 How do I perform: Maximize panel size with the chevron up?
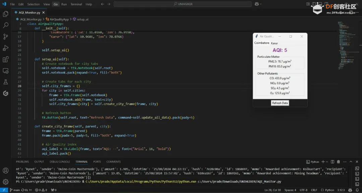click(351, 162)
